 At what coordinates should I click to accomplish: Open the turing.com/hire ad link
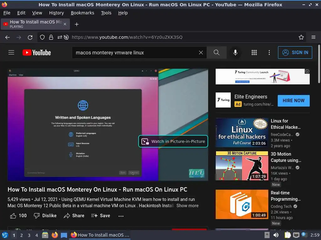(x=258, y=104)
